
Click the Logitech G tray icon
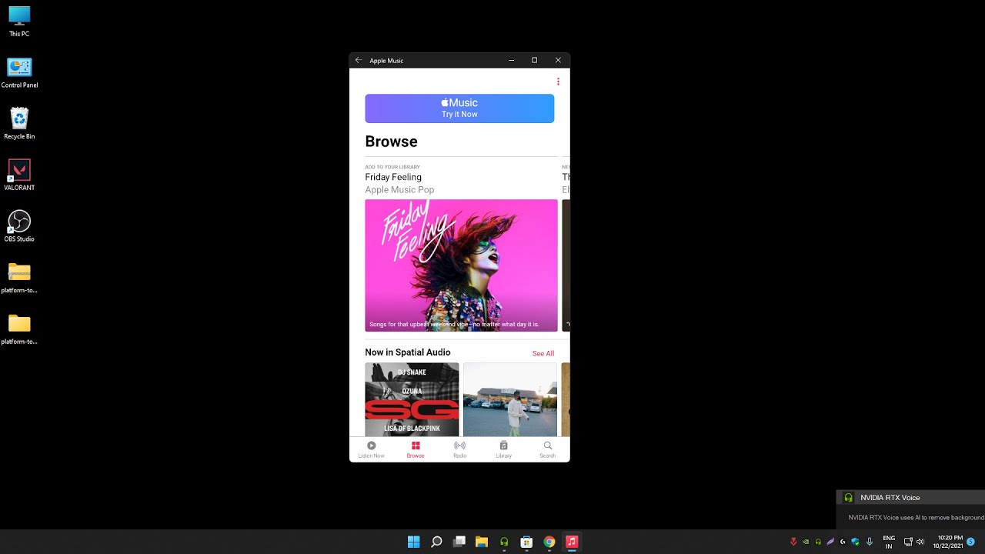843,542
